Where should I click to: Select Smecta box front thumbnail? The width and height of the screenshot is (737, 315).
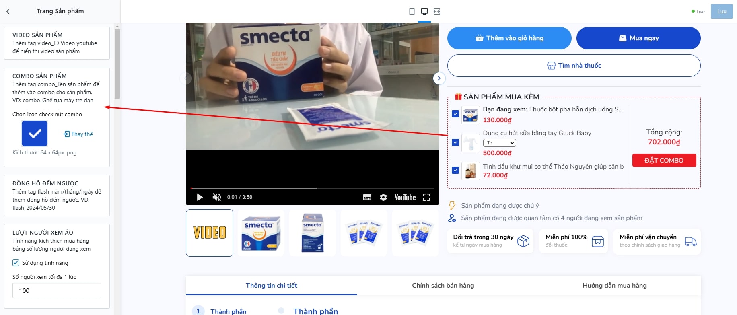(261, 233)
